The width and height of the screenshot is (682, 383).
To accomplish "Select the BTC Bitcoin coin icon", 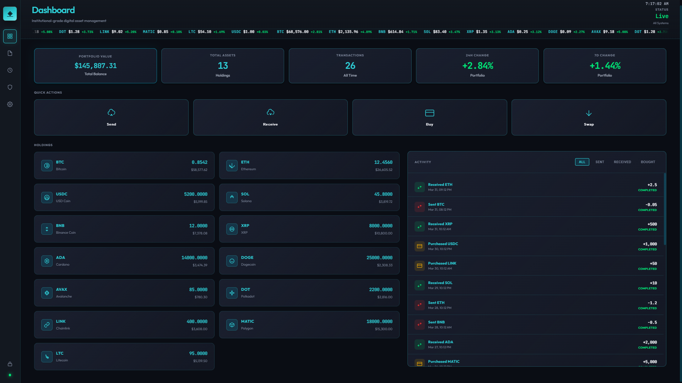I will (x=47, y=165).
